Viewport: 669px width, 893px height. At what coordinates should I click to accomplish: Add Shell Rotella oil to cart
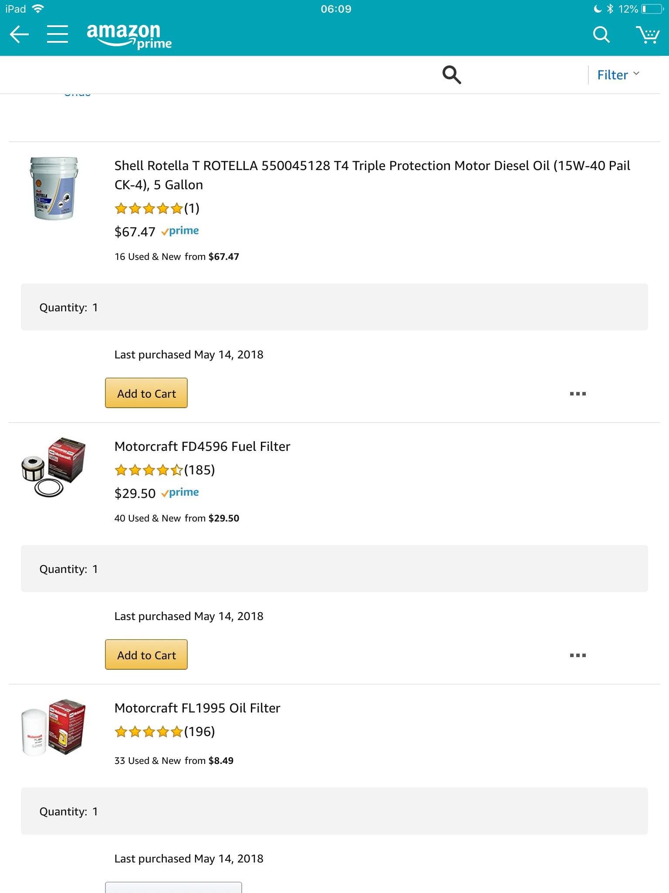(x=146, y=393)
